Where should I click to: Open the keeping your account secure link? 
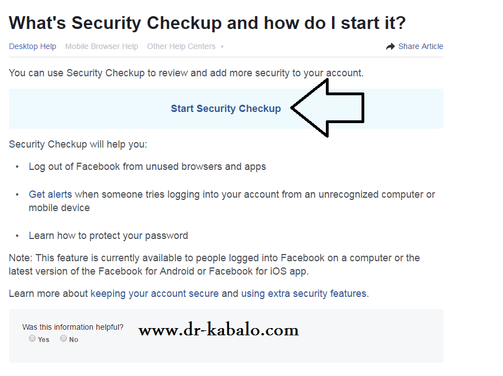[x=155, y=294]
